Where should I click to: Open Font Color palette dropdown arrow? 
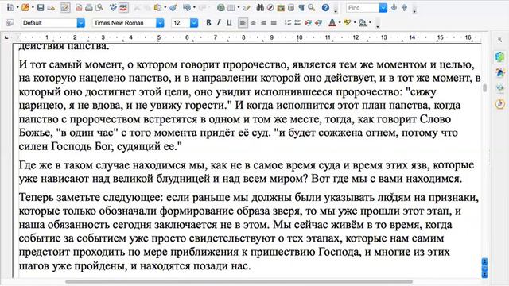(340, 23)
